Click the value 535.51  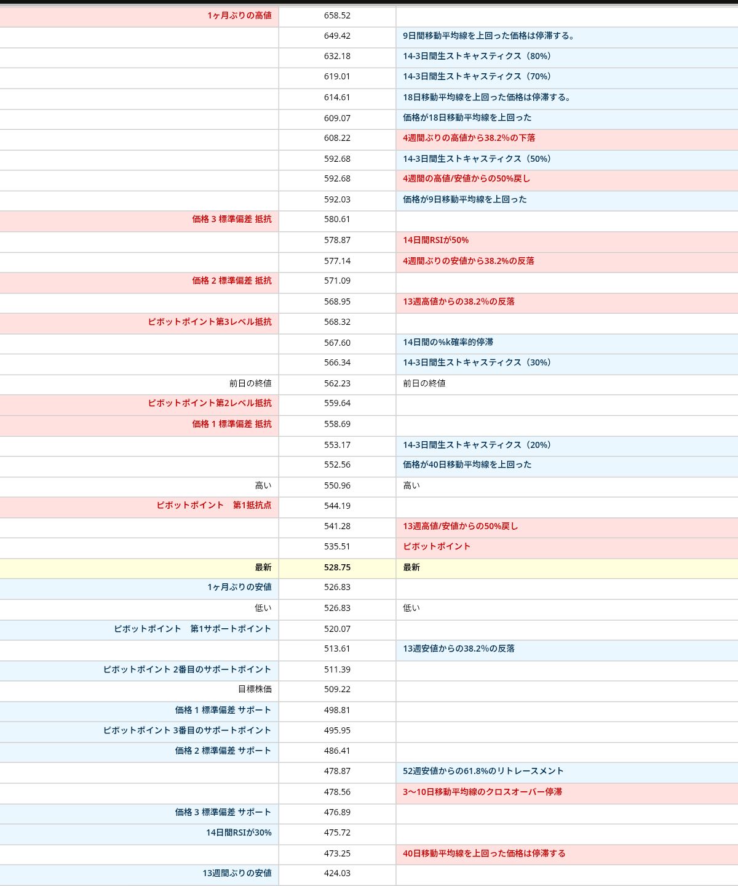click(337, 546)
